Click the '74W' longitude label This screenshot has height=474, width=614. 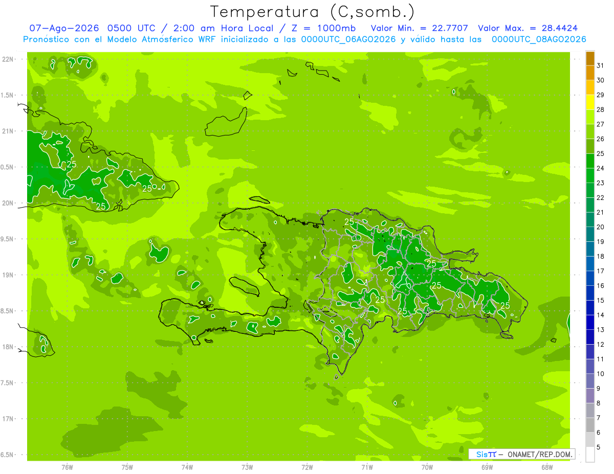(187, 467)
